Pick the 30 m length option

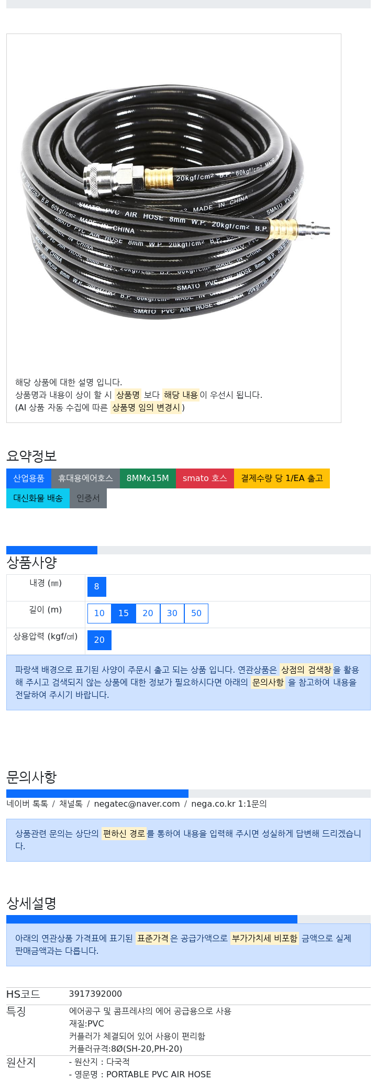click(x=172, y=614)
